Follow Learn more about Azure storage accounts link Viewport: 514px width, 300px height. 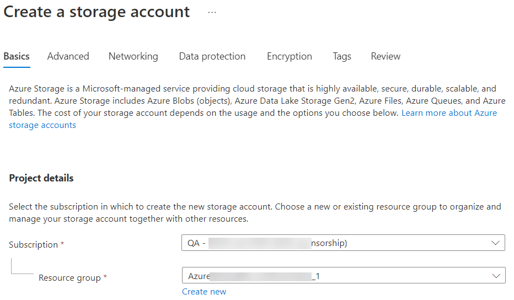point(449,113)
